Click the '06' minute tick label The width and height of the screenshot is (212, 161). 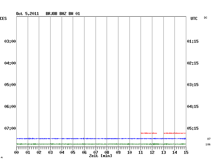[84, 153]
